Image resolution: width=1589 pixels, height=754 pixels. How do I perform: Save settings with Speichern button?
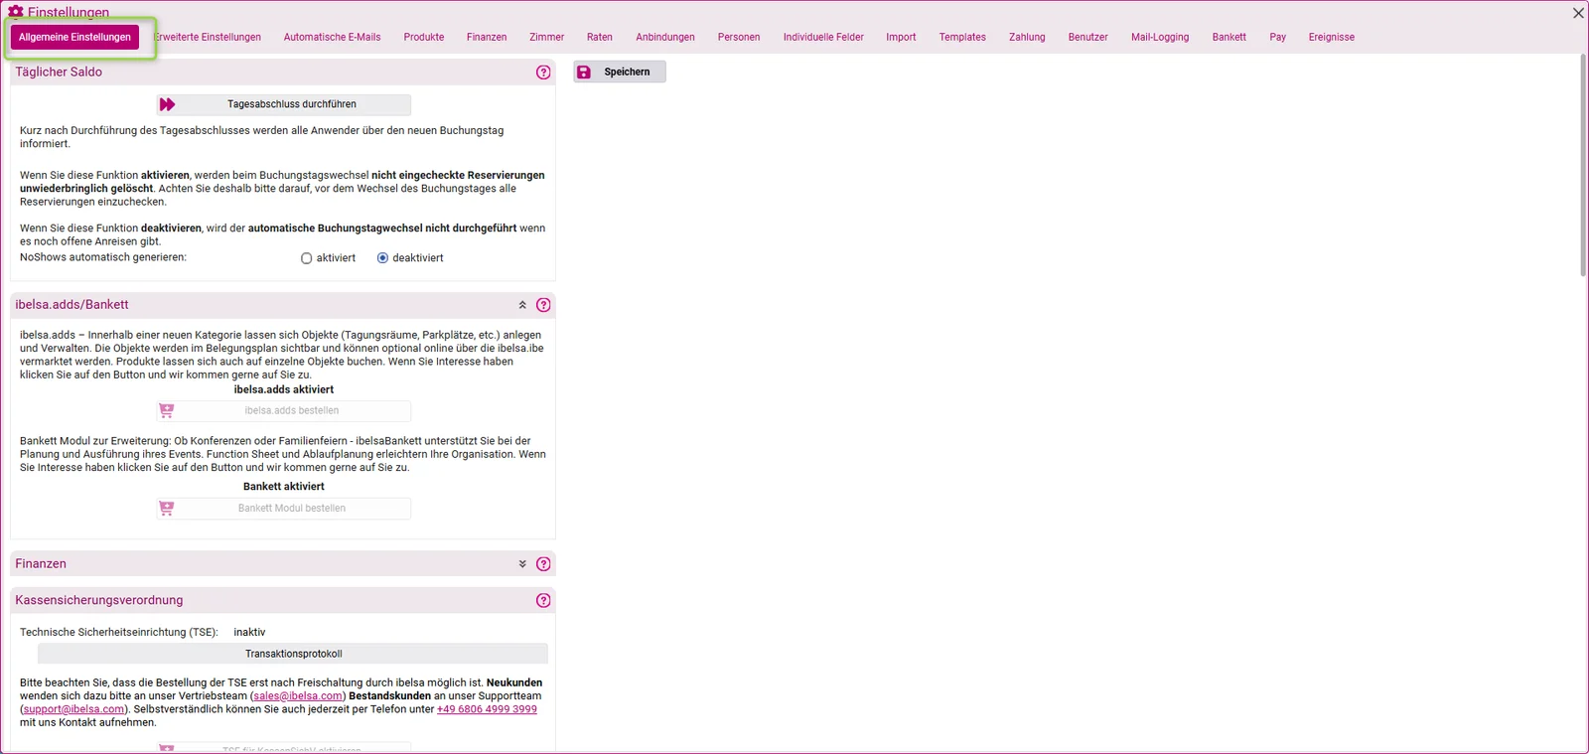[620, 72]
